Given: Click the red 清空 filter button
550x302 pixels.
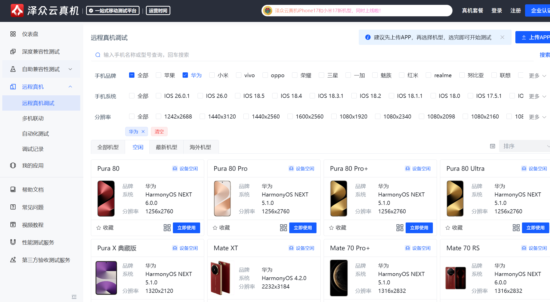Looking at the screenshot, I should click(159, 132).
